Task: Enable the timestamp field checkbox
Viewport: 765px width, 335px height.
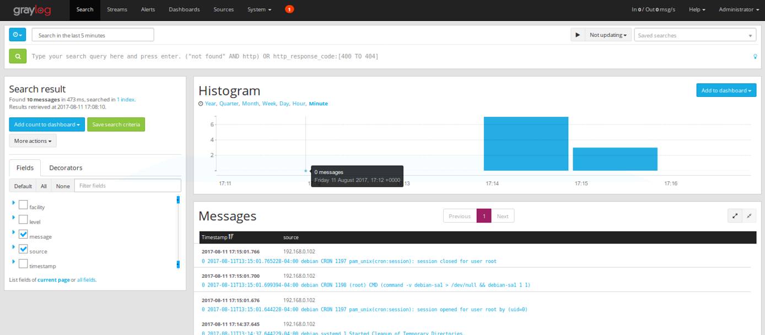Action: [23, 263]
